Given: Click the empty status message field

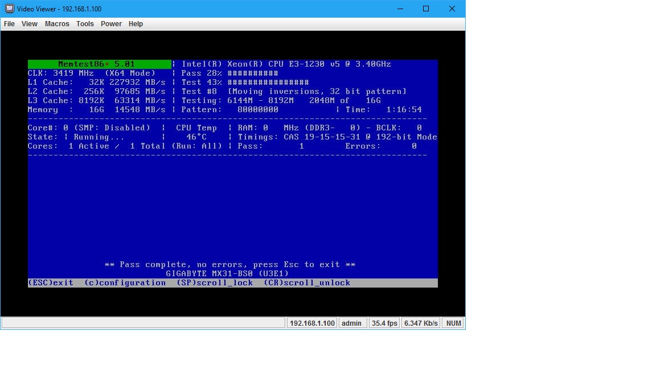Looking at the screenshot, I should click(143, 323).
